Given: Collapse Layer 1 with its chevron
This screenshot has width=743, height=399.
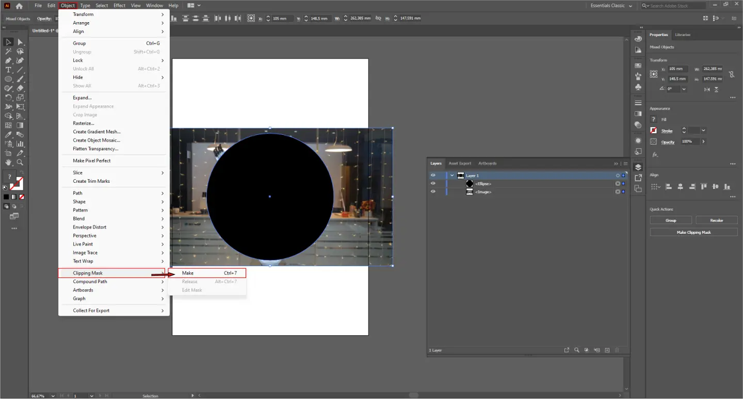Looking at the screenshot, I should [452, 176].
